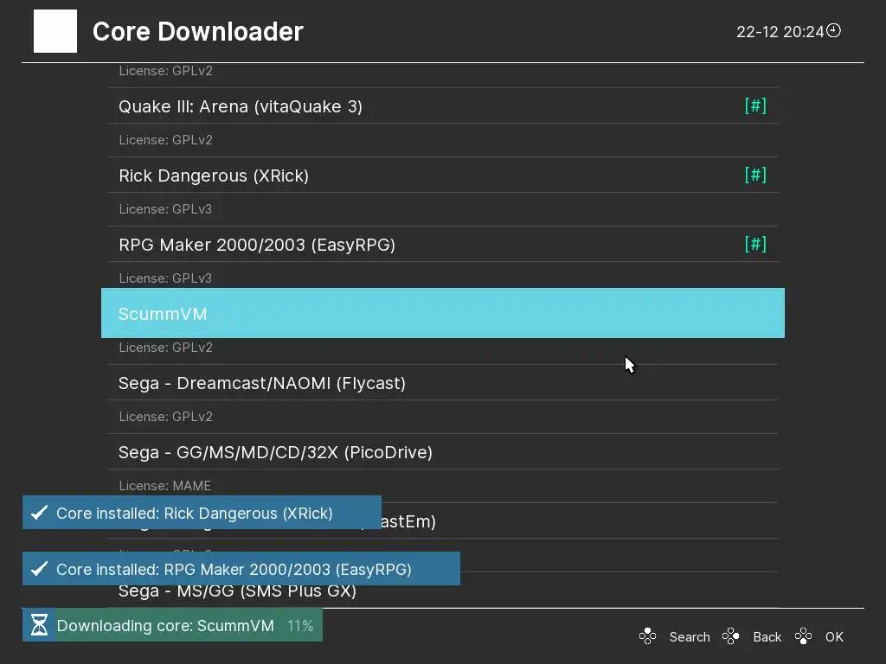Select Sega - Dreamcast/NAOMI (Flycast) core
The width and height of the screenshot is (886, 664).
coord(443,383)
